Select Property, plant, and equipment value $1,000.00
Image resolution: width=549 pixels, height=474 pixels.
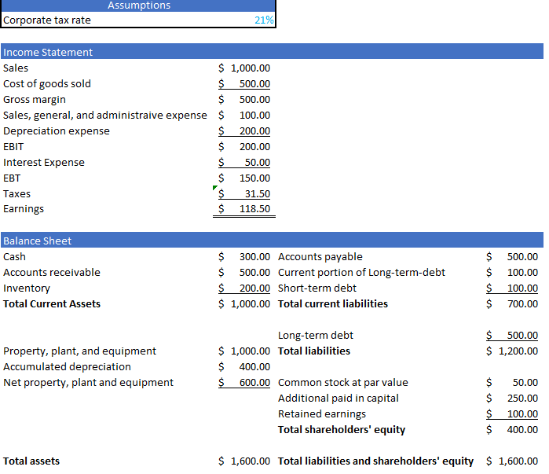click(x=244, y=351)
